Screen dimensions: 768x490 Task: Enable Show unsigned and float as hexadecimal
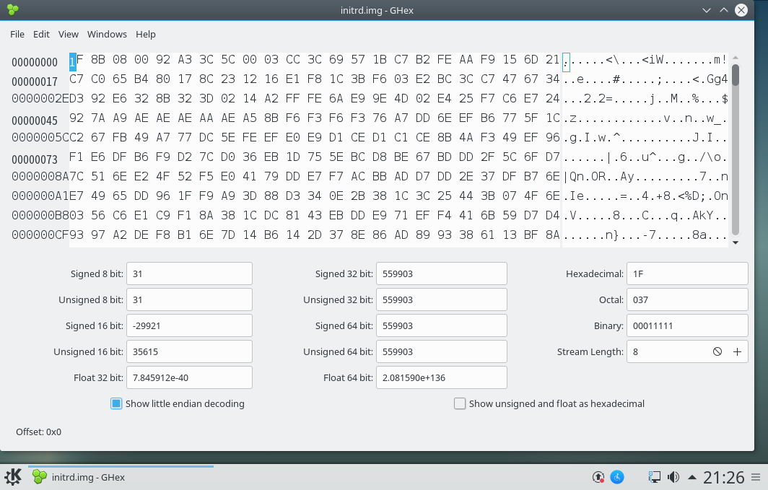[x=460, y=404]
